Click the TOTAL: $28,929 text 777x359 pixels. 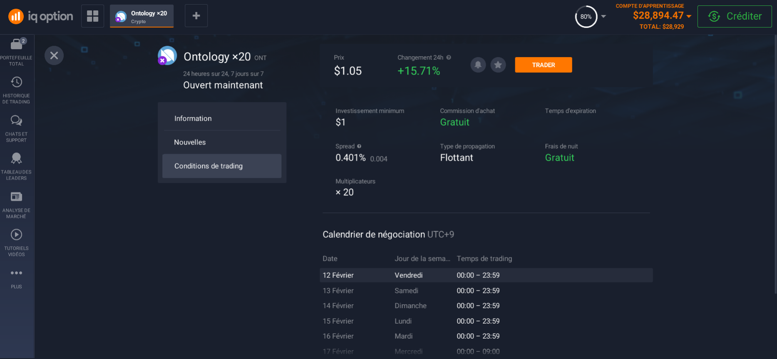tap(662, 27)
